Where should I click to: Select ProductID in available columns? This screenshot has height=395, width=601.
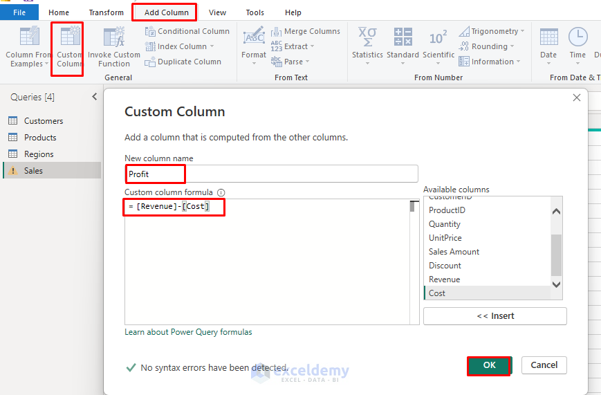click(x=487, y=210)
